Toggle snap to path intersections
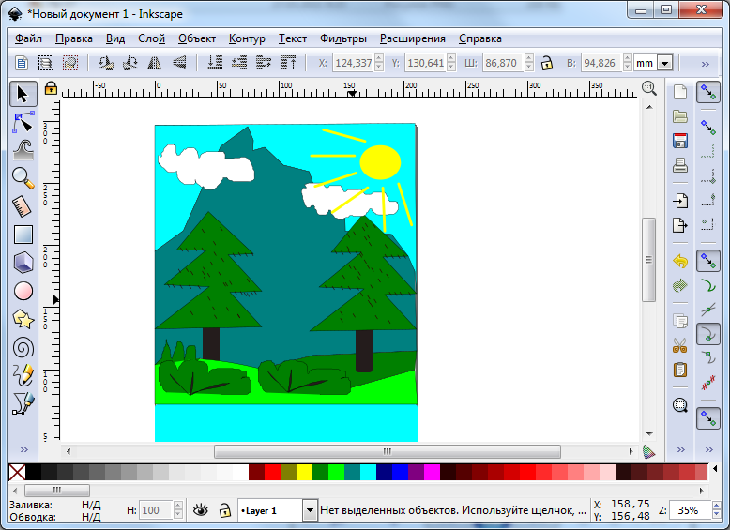The image size is (730, 530). coord(708,310)
